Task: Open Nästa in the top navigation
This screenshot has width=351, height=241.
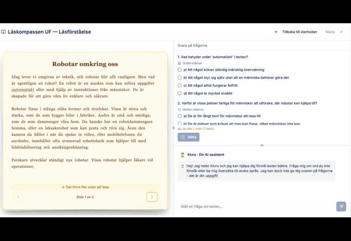Action: tap(334, 32)
